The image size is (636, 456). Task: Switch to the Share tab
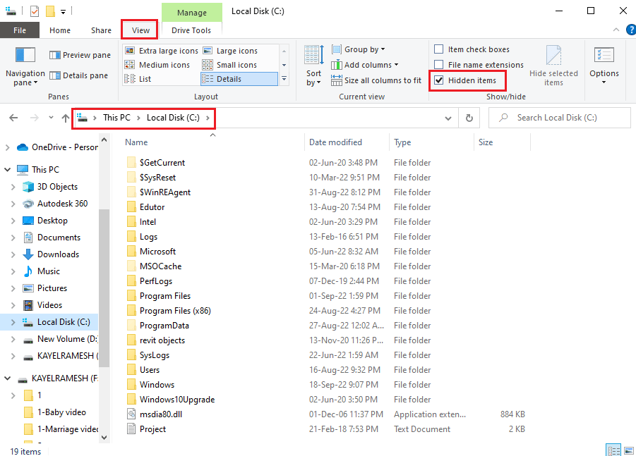102,30
